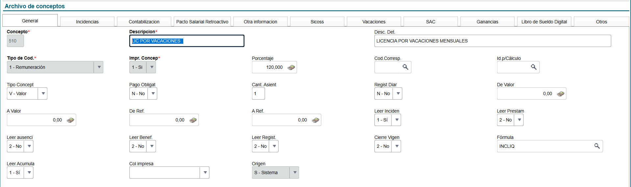This screenshot has width=631, height=187.
Task: Go to the Libro de Sueldo Digital tab
Action: 544,22
